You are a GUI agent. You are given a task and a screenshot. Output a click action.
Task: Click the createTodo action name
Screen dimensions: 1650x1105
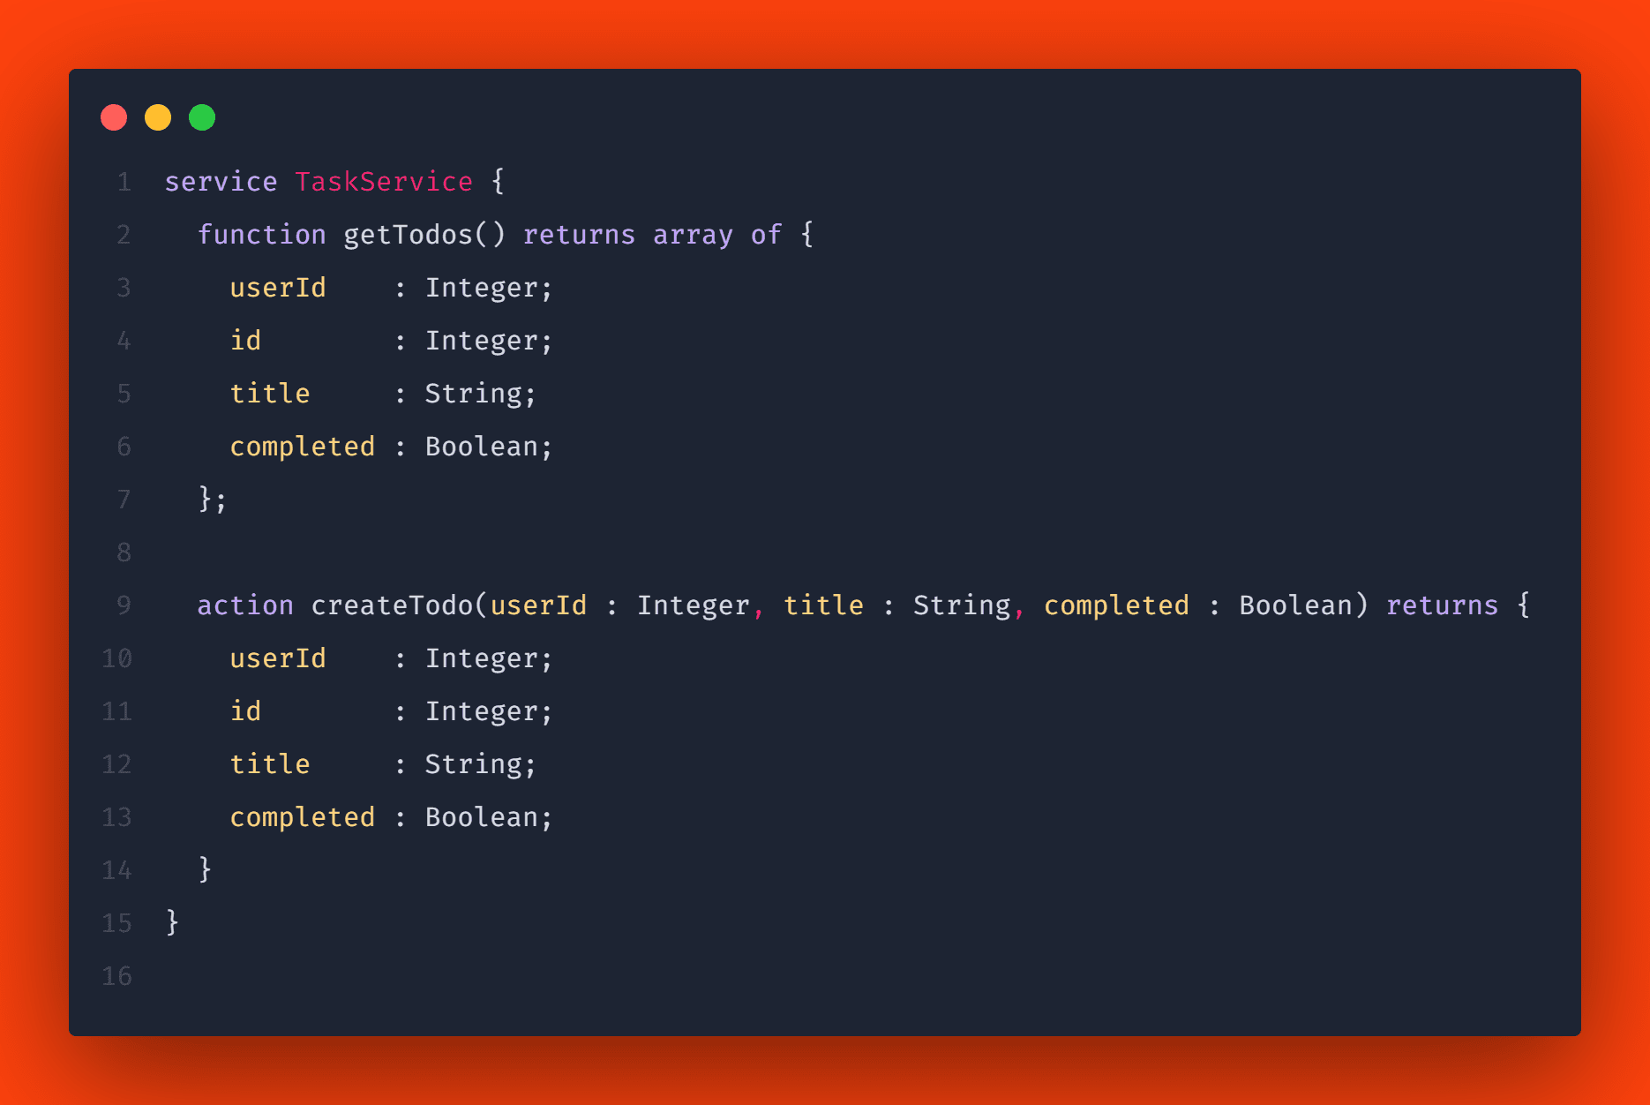click(393, 605)
